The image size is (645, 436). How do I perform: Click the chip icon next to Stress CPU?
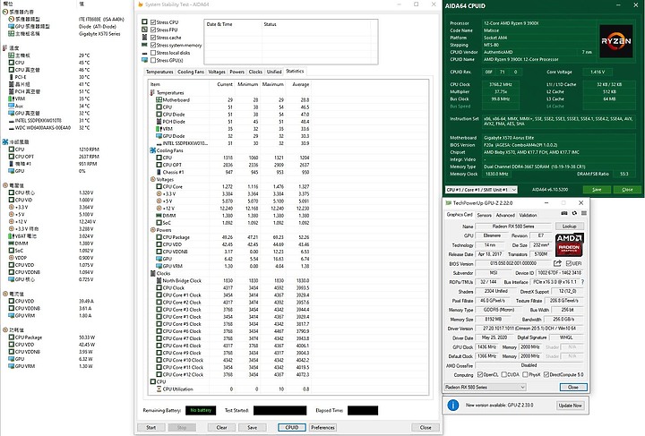(144, 21)
